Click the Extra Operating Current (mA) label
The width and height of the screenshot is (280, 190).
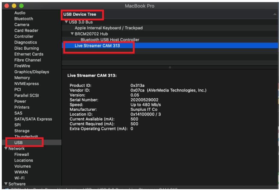tap(98, 129)
